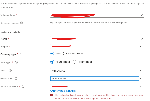The width and height of the screenshot is (150, 101).
Task: Open the Resource group info icon
Action: (22, 23)
